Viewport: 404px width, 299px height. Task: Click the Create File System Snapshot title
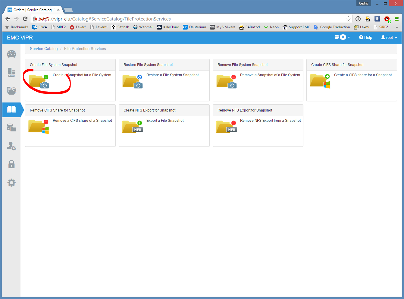[54, 65]
